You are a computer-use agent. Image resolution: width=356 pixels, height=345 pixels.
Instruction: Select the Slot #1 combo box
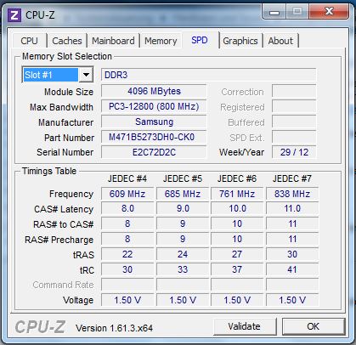(58, 75)
